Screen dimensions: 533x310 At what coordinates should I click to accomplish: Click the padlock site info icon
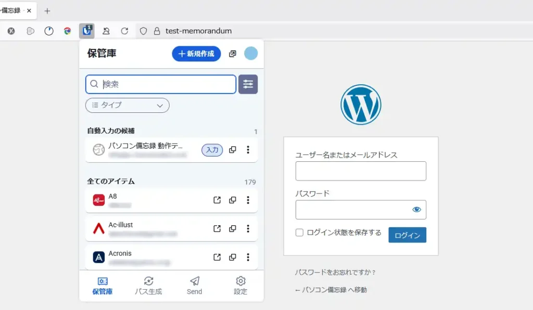coord(157,31)
